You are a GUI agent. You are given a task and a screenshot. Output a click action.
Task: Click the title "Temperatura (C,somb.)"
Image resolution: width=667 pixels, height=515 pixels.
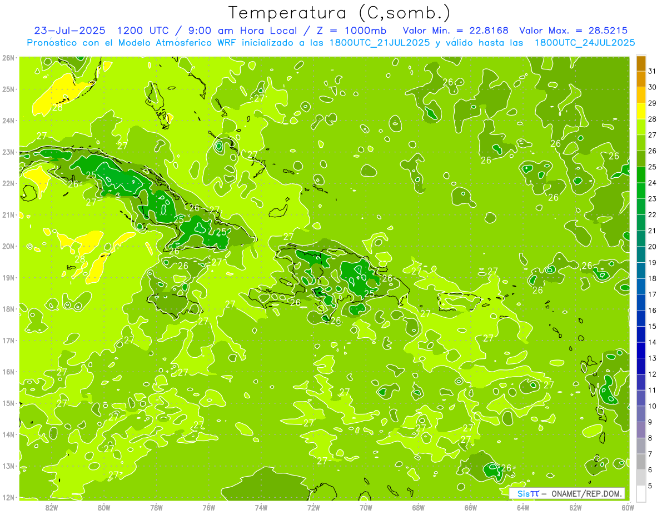(x=339, y=13)
